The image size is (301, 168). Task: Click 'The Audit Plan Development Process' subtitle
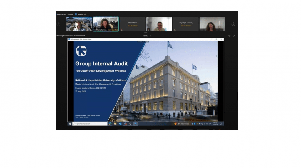coord(101,71)
